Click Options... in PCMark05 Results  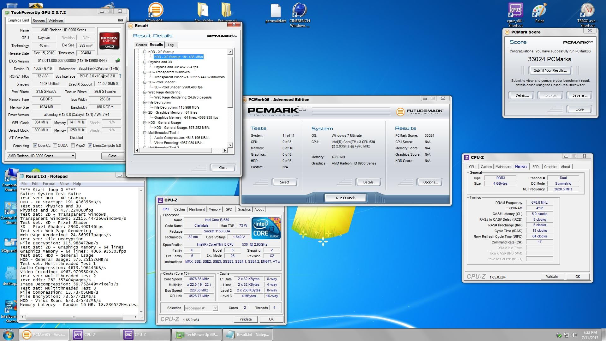[430, 182]
